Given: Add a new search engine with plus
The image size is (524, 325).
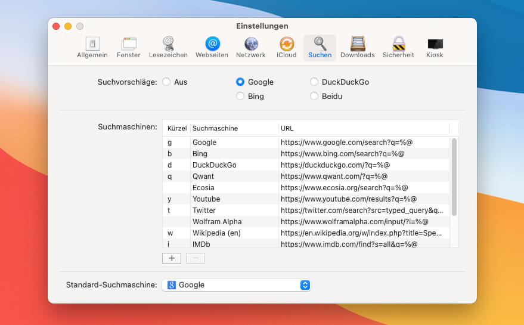Looking at the screenshot, I should (x=172, y=258).
